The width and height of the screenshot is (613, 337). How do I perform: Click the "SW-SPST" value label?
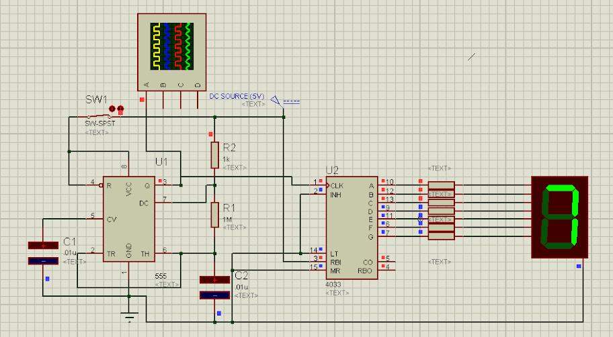(100, 124)
